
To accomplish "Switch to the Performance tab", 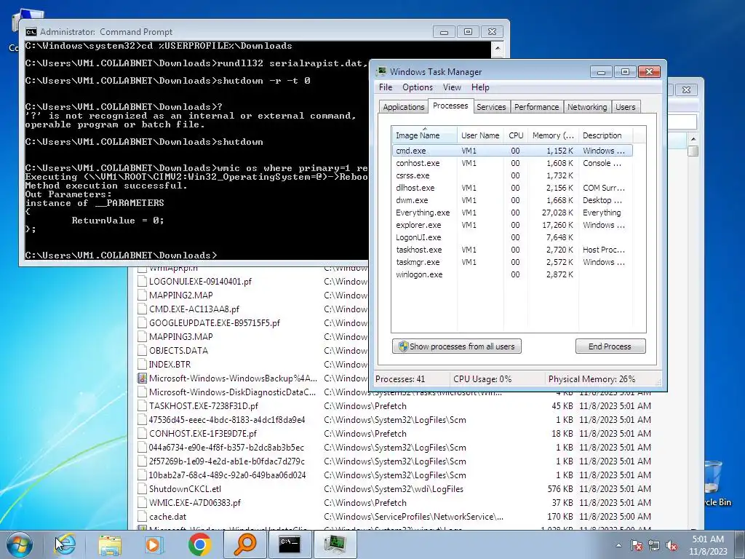I will click(536, 107).
